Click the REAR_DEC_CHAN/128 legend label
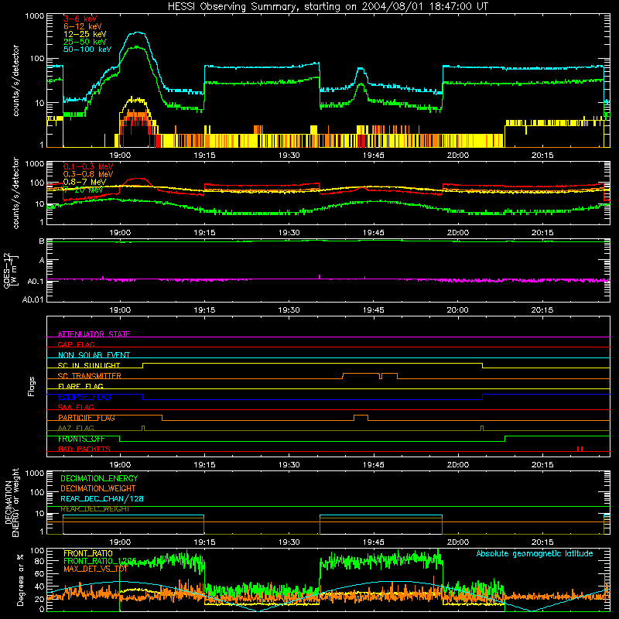The width and height of the screenshot is (619, 619). [x=102, y=498]
